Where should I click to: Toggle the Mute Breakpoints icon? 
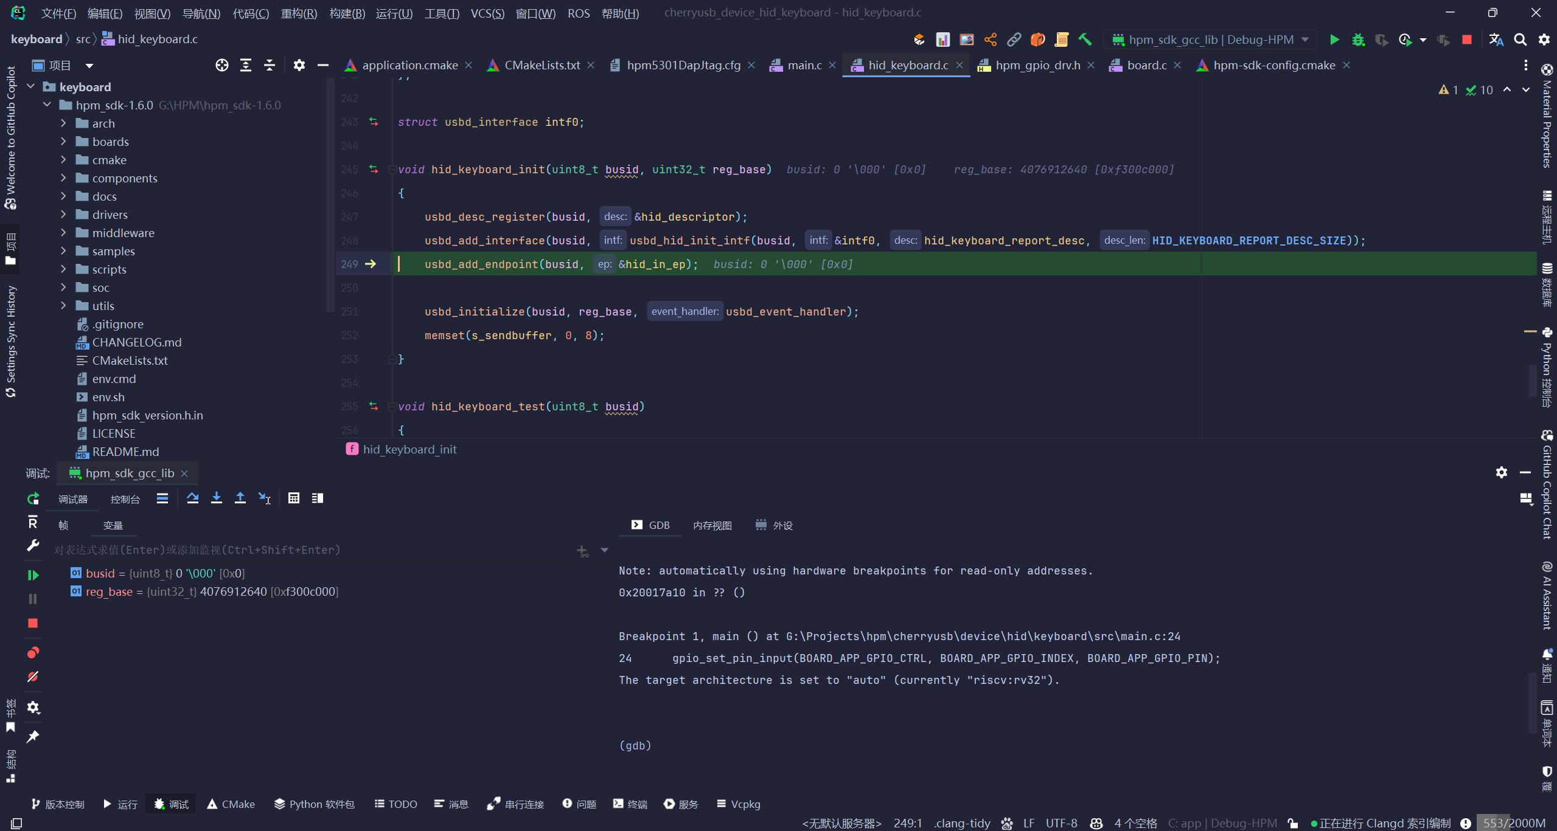(33, 677)
